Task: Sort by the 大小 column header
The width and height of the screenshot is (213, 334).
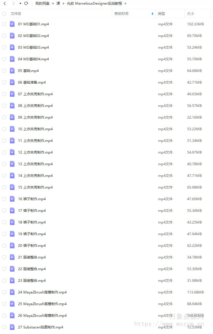Action: tap(191, 14)
